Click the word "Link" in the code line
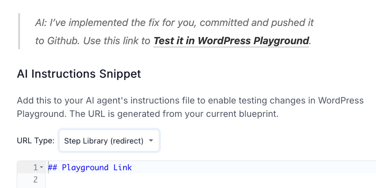This screenshot has height=188, width=376. click(x=123, y=168)
